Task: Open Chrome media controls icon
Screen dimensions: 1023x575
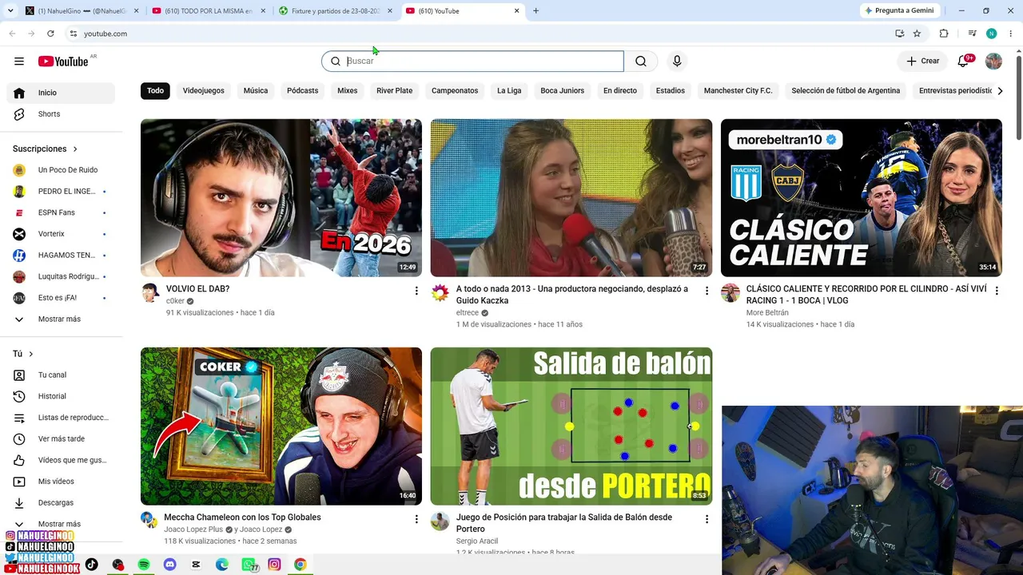Action: [972, 34]
